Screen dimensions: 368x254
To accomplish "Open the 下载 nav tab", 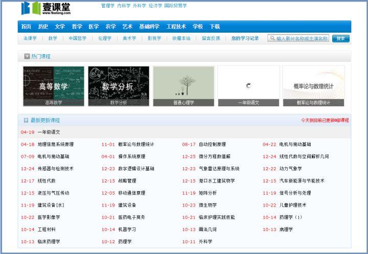I will 215,27.
